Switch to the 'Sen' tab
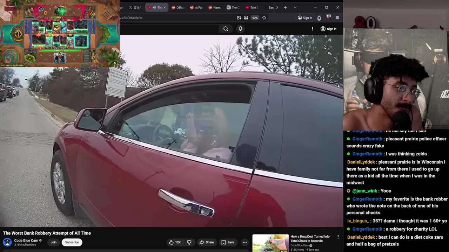The image size is (449, 252). point(270,7)
